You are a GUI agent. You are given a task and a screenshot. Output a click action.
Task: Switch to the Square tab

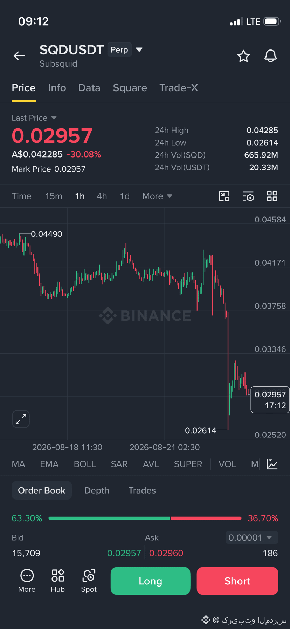tap(130, 88)
